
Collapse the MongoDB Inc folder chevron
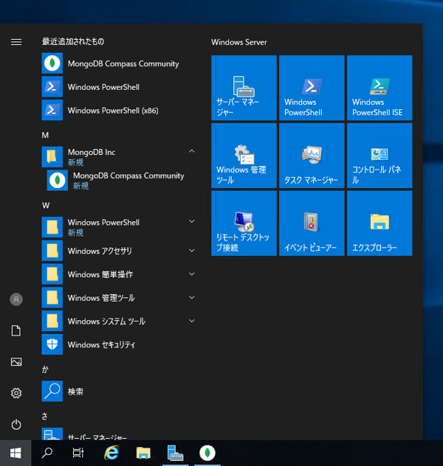(x=192, y=151)
